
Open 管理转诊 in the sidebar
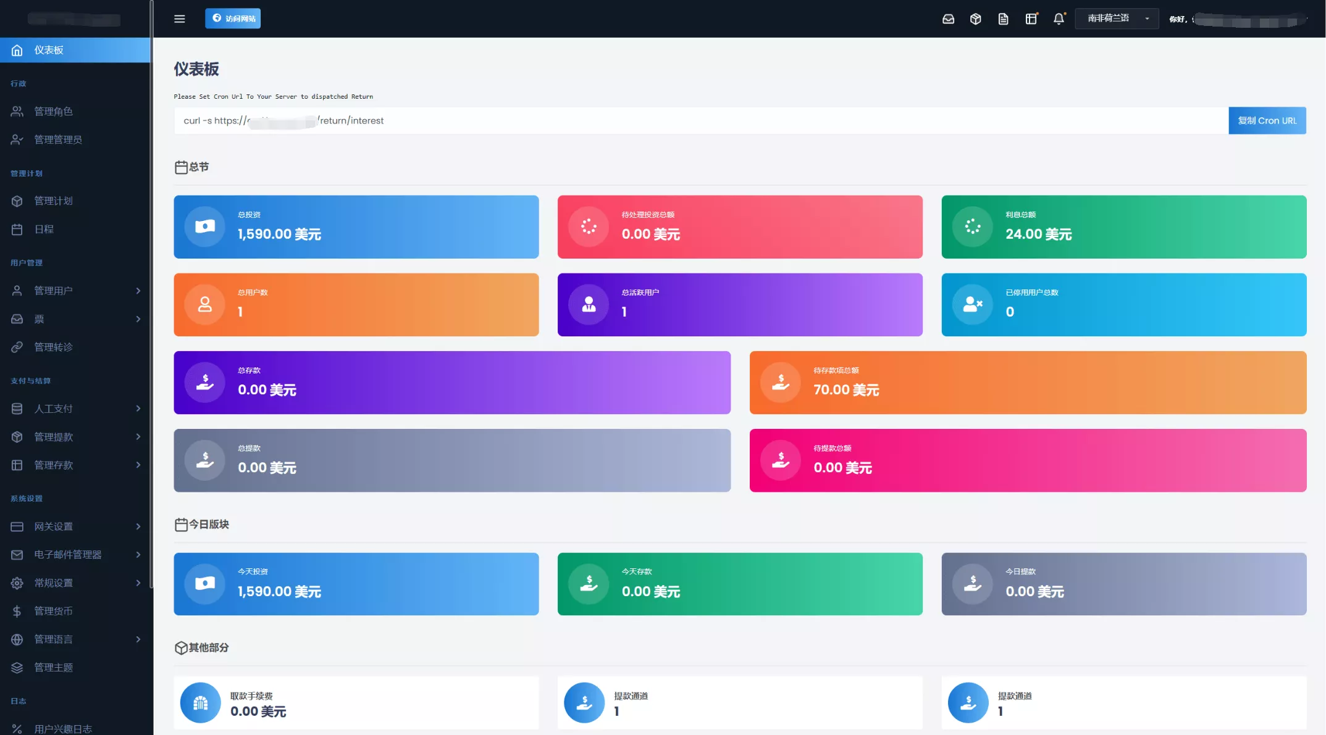tap(75, 347)
